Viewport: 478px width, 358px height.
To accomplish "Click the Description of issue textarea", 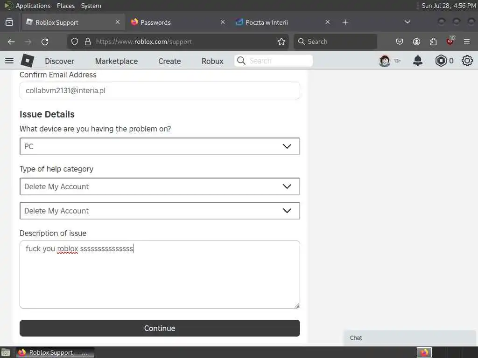I will [x=160, y=275].
